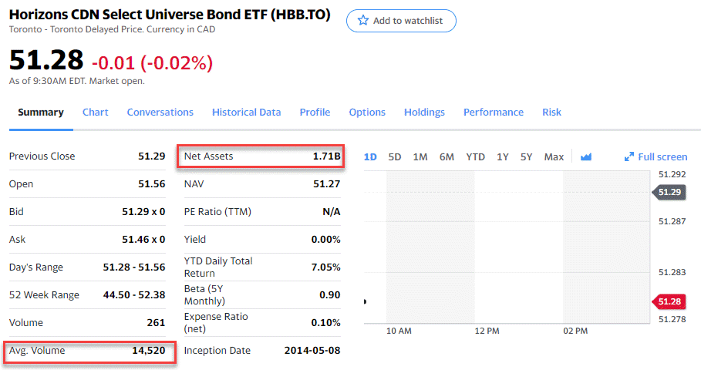Select the 1M chart range
701x370 pixels.
(x=420, y=156)
